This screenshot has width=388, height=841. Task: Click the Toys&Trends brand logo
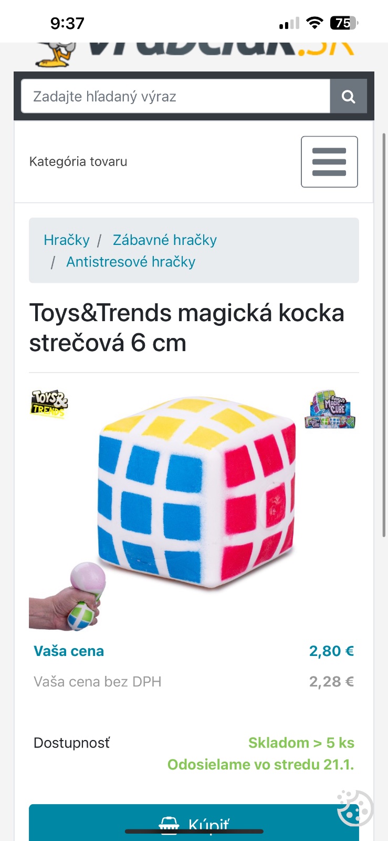(49, 404)
